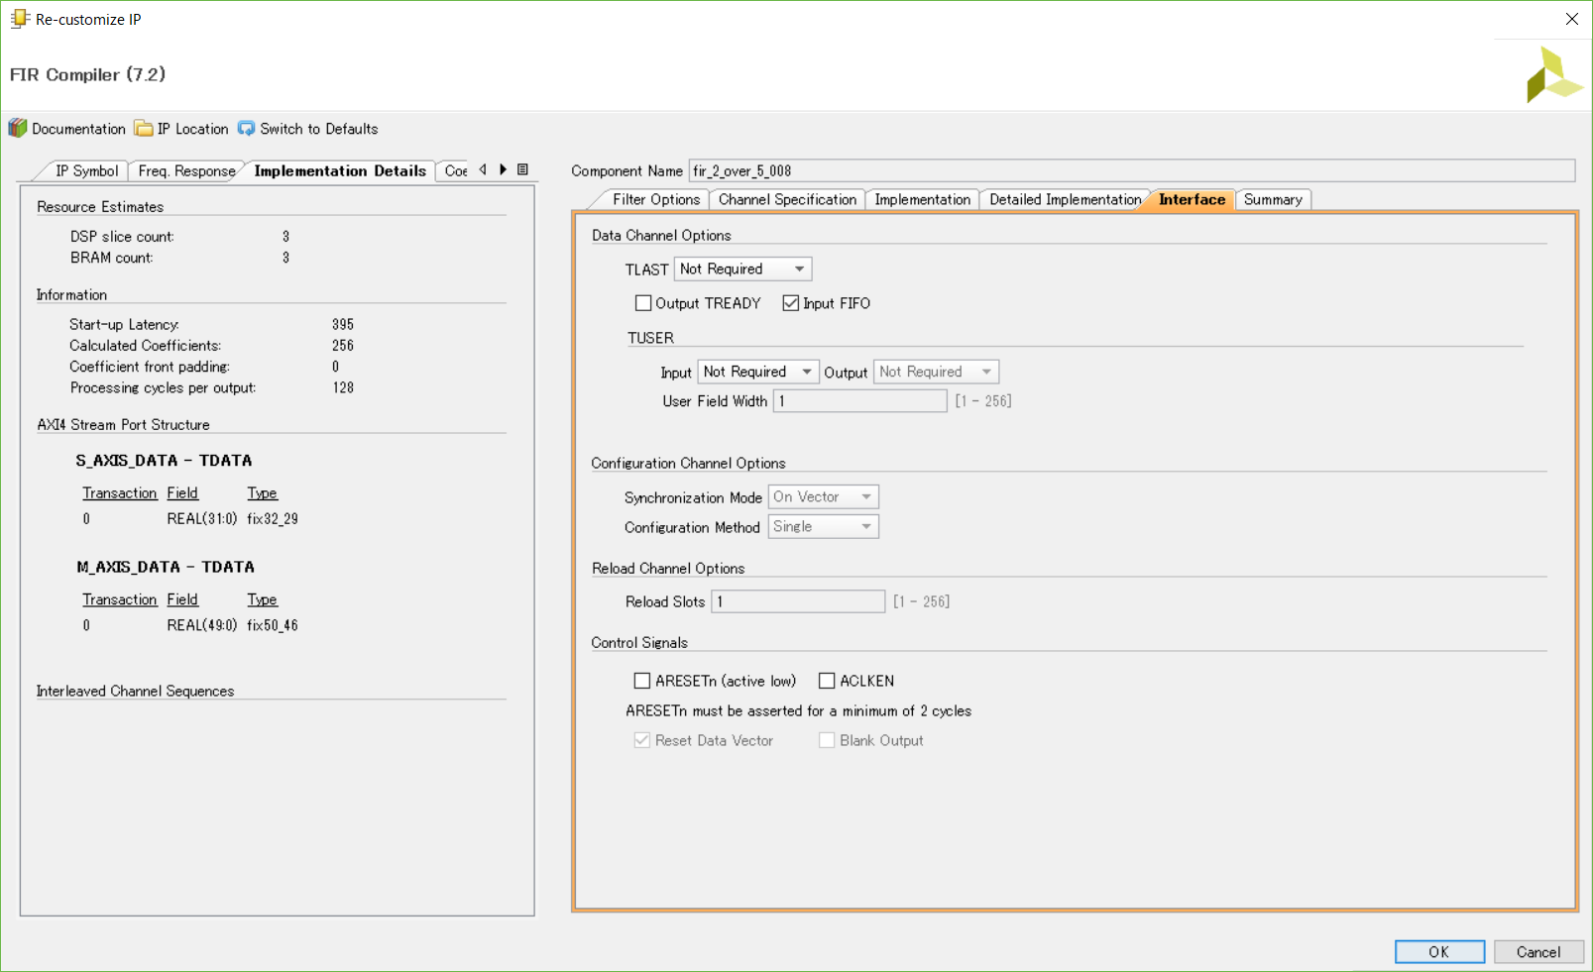Close the Re-customize IP dialog
This screenshot has width=1593, height=972.
(1572, 19)
